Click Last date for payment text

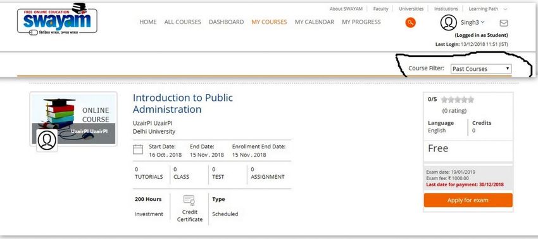pos(465,184)
